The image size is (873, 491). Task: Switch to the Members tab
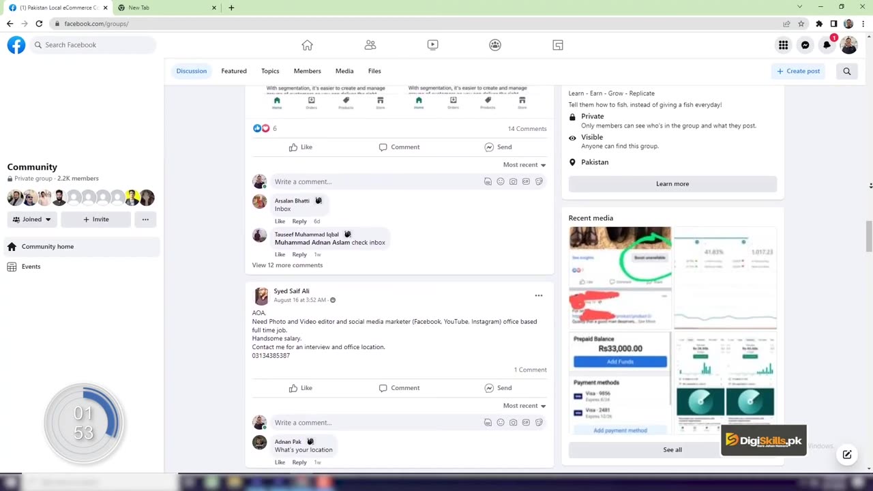(x=307, y=71)
